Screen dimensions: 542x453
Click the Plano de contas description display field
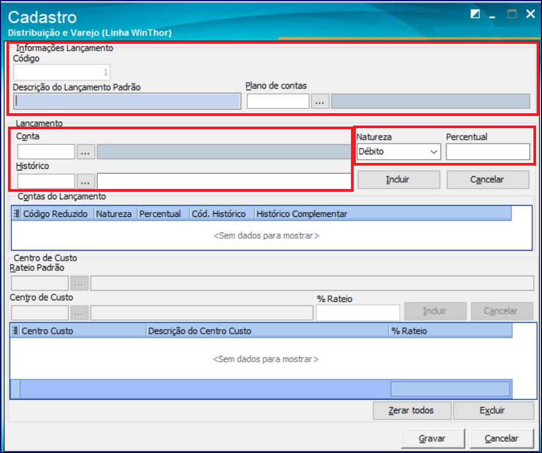[431, 101]
